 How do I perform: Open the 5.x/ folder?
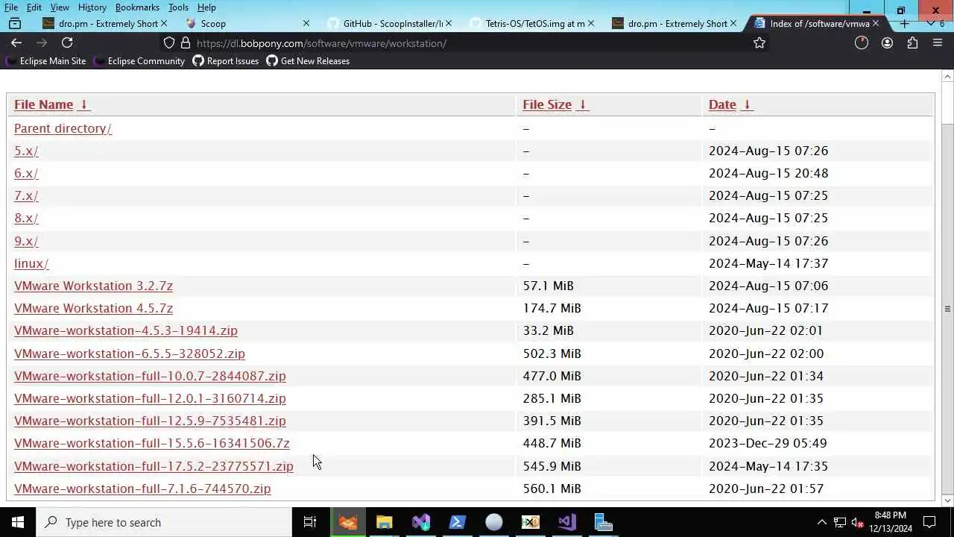click(26, 151)
